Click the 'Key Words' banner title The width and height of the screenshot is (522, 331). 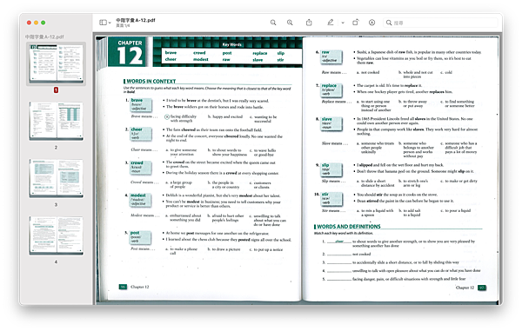(x=231, y=44)
